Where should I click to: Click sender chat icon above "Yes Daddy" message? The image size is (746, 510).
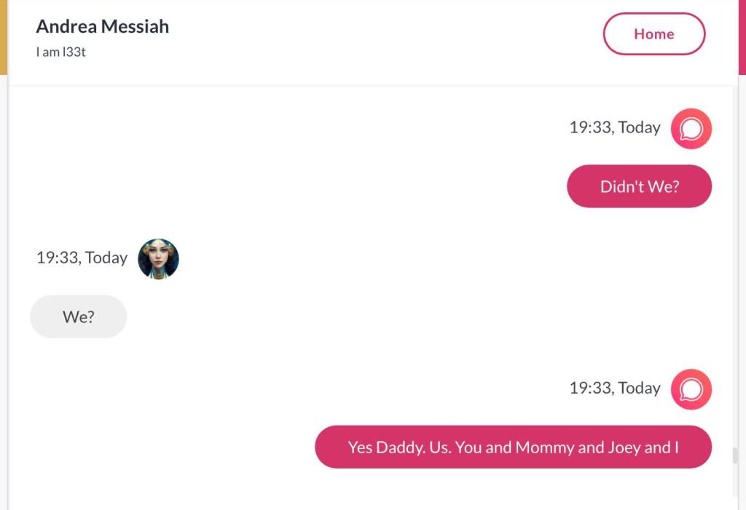[x=691, y=389]
